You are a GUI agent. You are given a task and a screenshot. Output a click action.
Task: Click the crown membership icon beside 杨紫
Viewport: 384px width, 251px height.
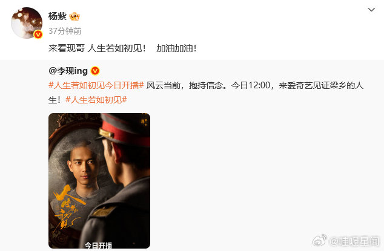coord(74,16)
